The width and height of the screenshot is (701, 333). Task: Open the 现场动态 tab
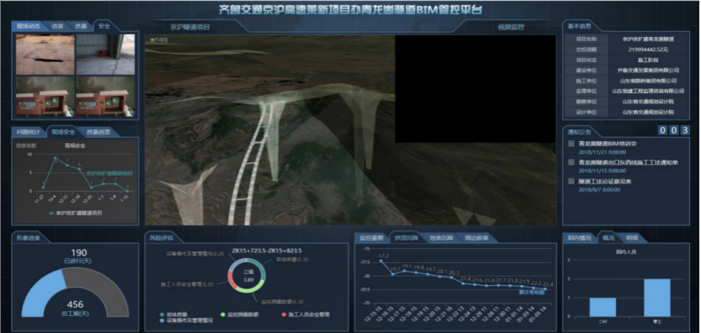(x=29, y=26)
